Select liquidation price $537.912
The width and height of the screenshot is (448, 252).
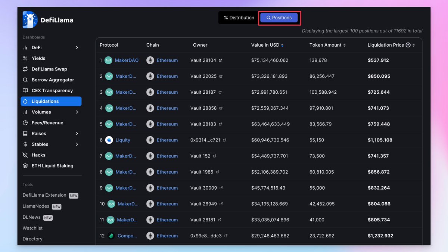pos(378,60)
